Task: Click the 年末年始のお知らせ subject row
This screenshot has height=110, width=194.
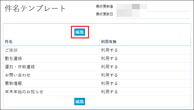Action: pos(97,92)
